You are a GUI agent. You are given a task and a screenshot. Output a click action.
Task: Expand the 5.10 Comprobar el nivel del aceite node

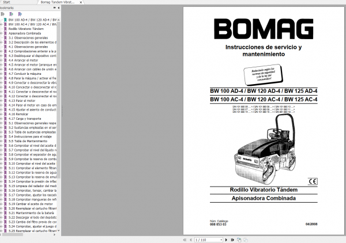(x=1, y=164)
